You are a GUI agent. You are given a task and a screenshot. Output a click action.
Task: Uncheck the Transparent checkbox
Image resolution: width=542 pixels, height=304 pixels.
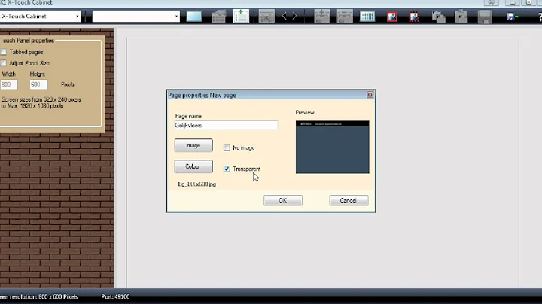tap(227, 169)
